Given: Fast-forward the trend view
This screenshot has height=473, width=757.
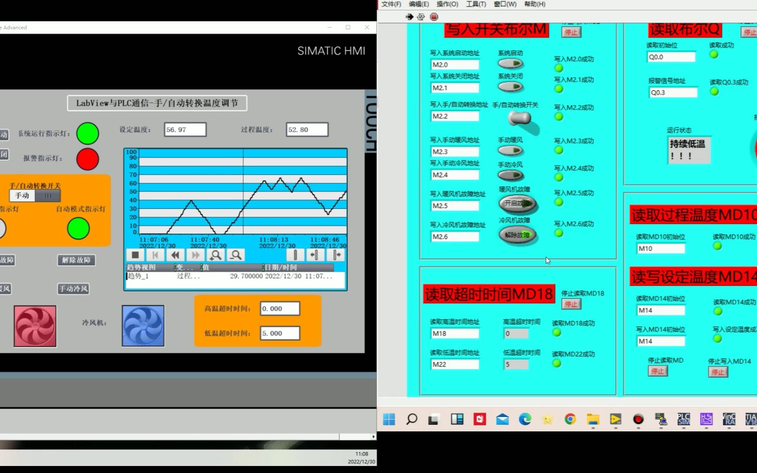Looking at the screenshot, I should 195,255.
